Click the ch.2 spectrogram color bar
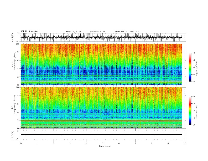 tap(190, 111)
